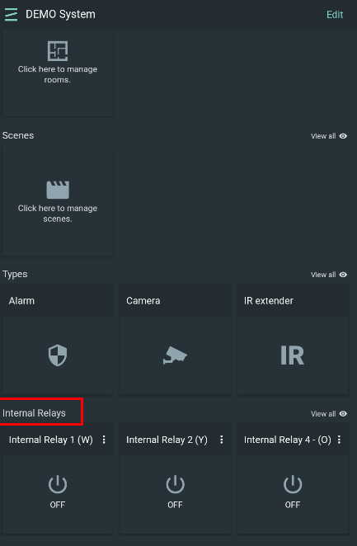View all Internal Relays
The height and width of the screenshot is (546, 357).
(x=329, y=414)
